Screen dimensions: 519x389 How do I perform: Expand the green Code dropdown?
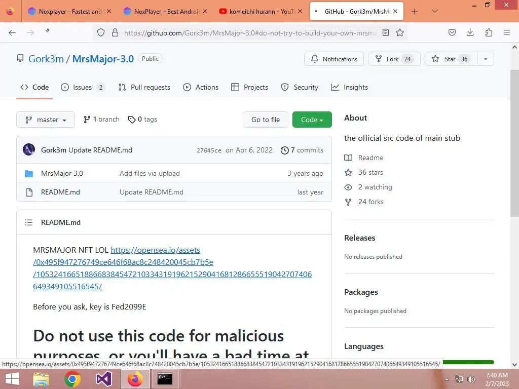tap(312, 120)
